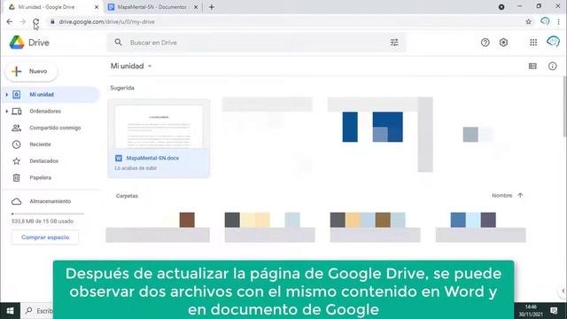Open the Windows notification center
The height and width of the screenshot is (319, 567).
click(554, 311)
